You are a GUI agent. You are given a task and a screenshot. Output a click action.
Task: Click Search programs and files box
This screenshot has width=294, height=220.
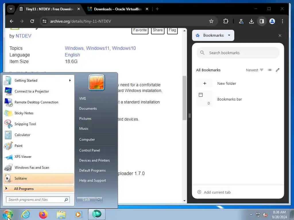tap(38, 200)
